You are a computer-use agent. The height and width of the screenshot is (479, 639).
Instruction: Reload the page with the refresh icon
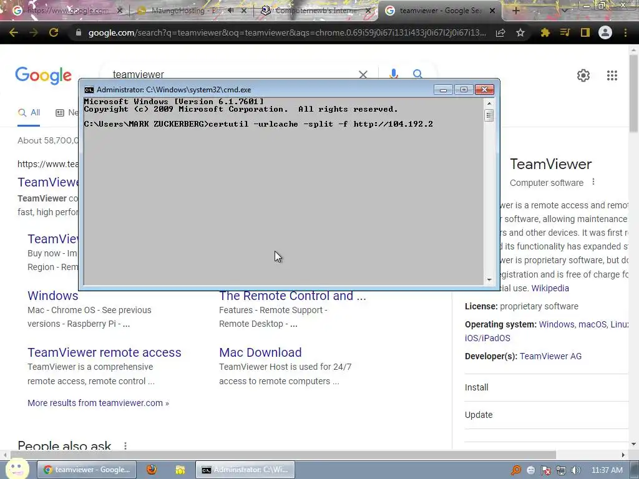[x=54, y=32]
